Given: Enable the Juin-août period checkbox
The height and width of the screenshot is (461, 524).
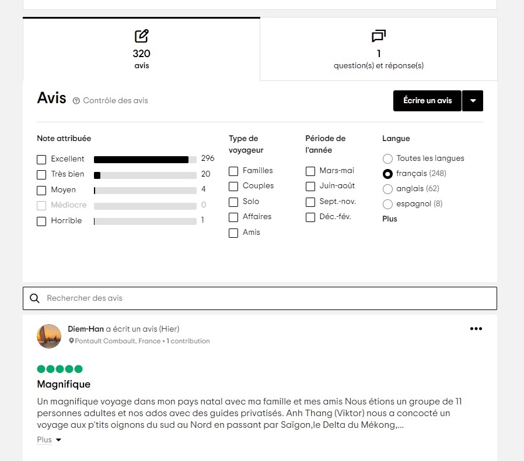Looking at the screenshot, I should pyautogui.click(x=310, y=186).
